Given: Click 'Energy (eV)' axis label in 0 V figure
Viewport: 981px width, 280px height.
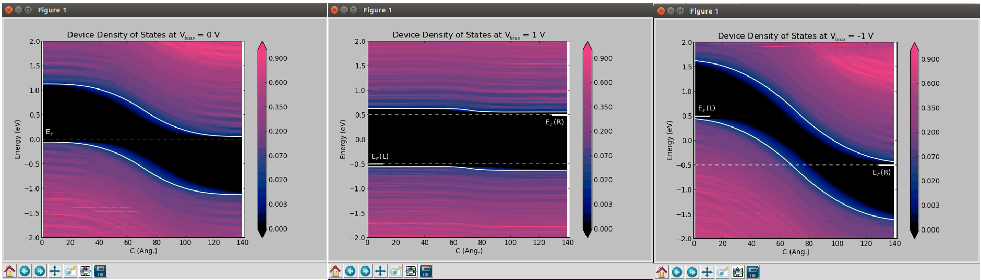Looking at the screenshot, I should coord(18,139).
